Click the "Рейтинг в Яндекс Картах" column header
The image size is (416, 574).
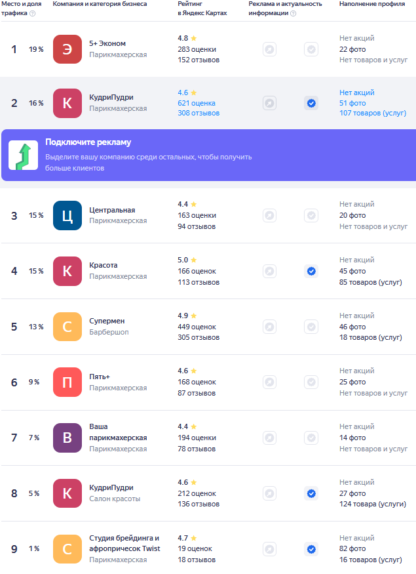point(202,9)
